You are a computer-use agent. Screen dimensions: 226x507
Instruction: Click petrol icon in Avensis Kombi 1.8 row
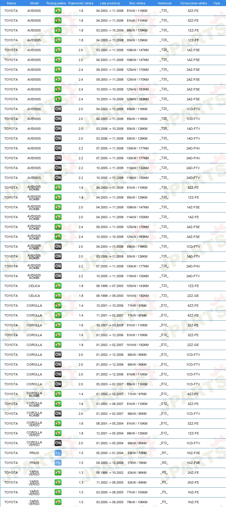point(58,197)
